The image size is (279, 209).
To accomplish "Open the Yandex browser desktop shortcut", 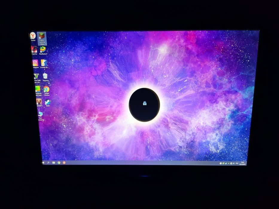I will pos(33,37).
